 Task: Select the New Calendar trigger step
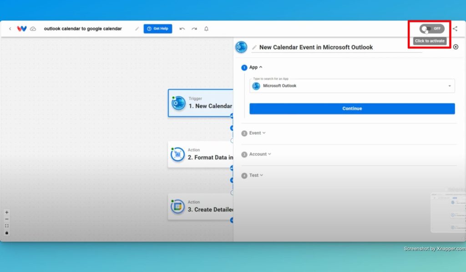[x=201, y=103]
